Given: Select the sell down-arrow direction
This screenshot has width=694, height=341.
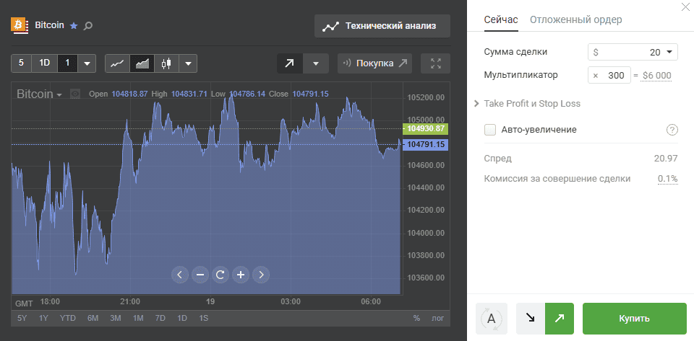Looking at the screenshot, I should tap(530, 318).
